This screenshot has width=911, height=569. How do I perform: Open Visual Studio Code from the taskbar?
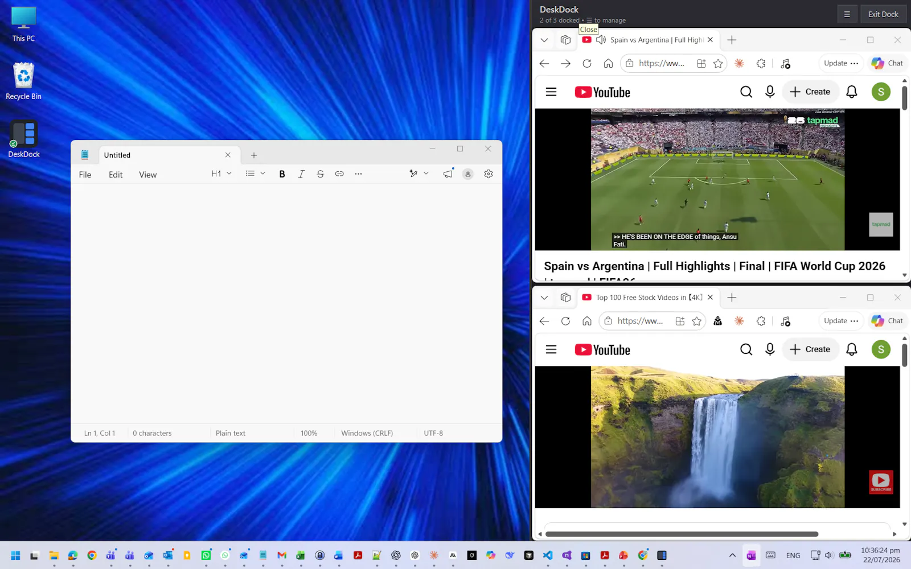[x=548, y=555]
